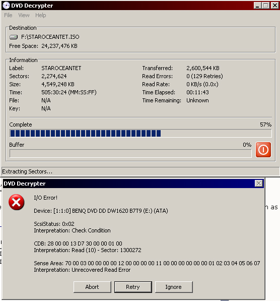Screen dimensions: 280x301
Task: Ignore the read error
Action: (x=174, y=287)
